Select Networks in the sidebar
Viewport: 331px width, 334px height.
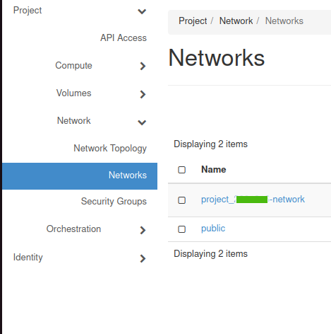80,175
